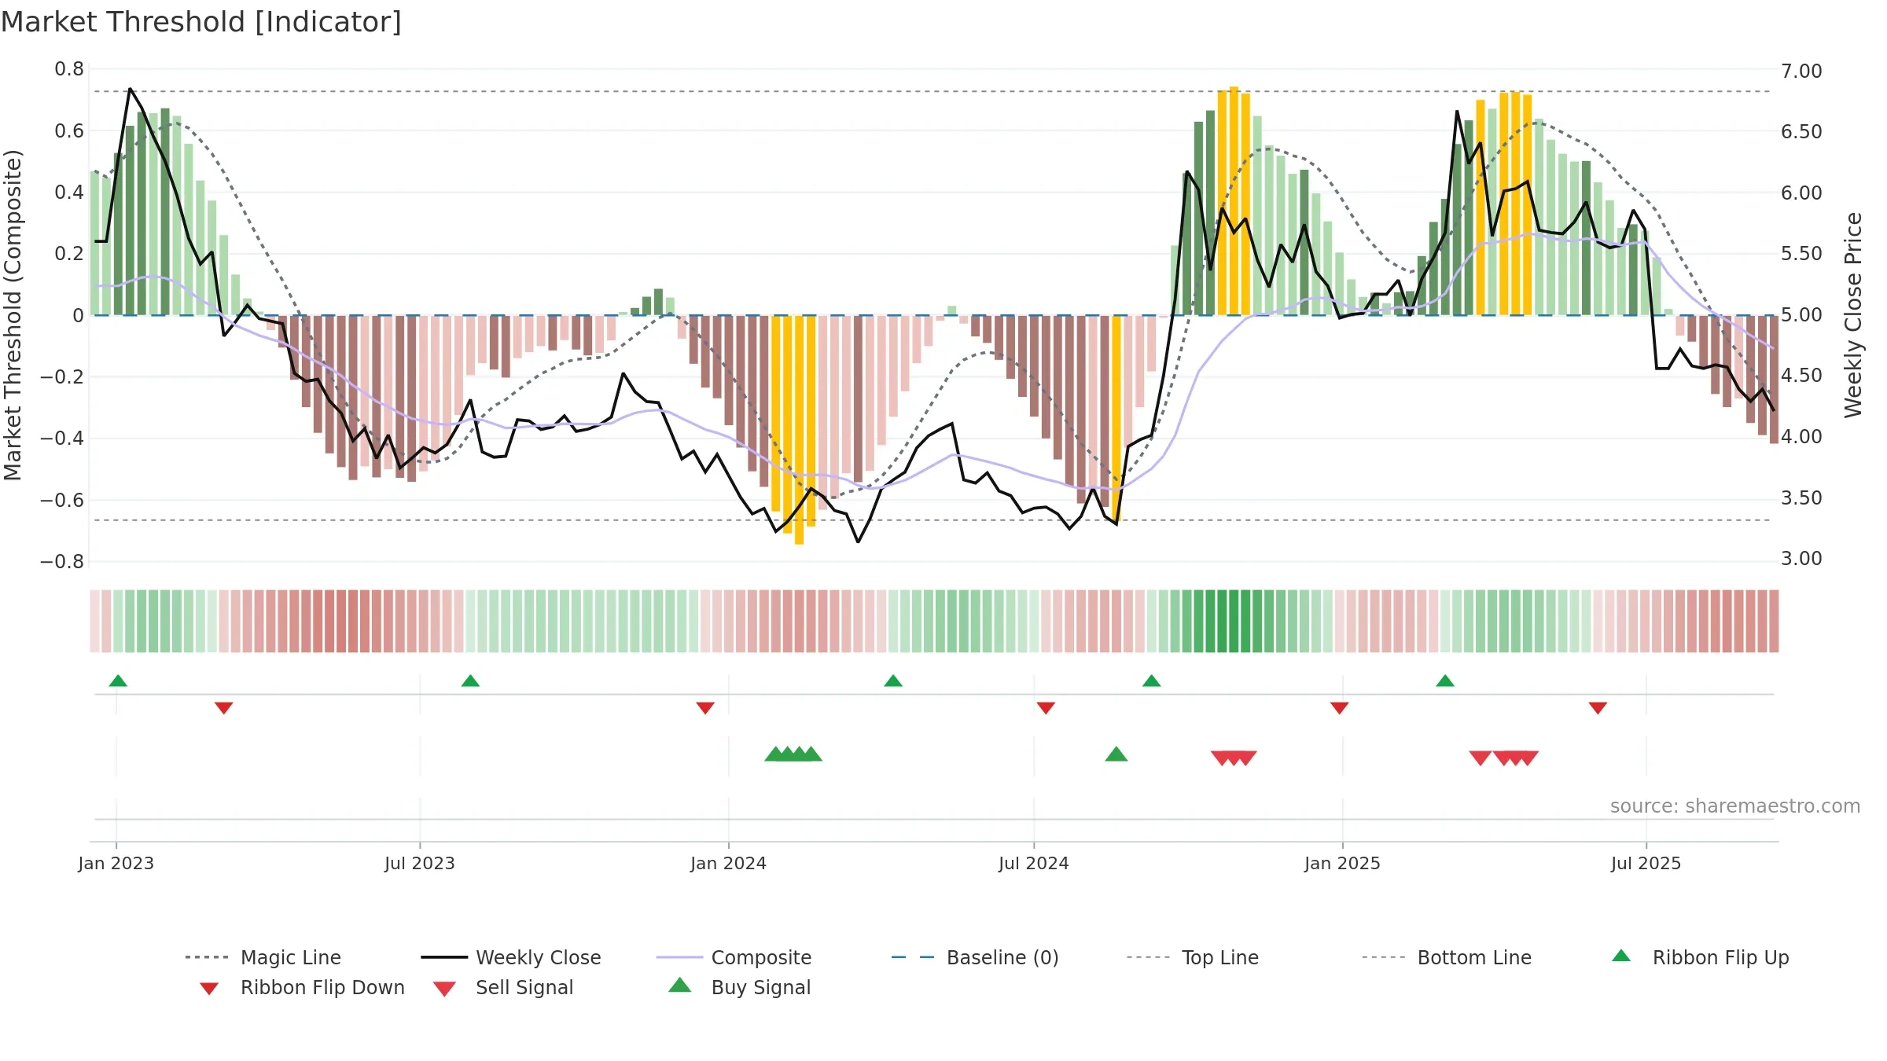Click the −0.8 left axis label
The image size is (1887, 1061).
click(x=62, y=561)
